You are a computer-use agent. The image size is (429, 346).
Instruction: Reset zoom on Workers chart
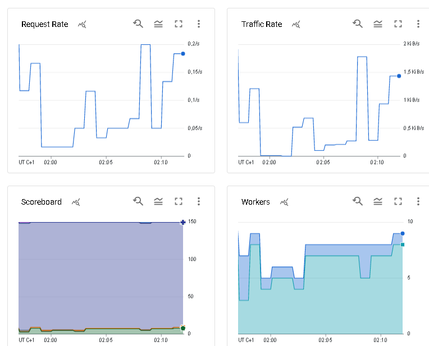(358, 202)
